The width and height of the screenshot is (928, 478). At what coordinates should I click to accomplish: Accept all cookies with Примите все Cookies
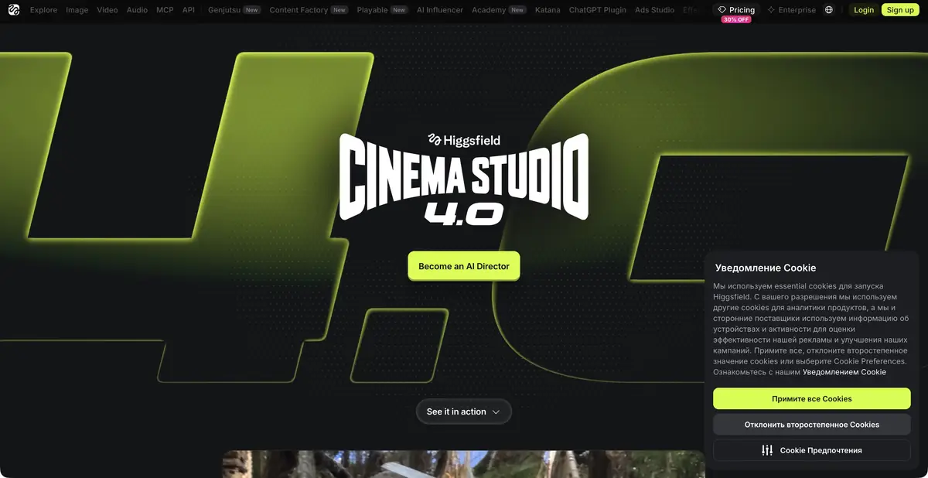(812, 398)
